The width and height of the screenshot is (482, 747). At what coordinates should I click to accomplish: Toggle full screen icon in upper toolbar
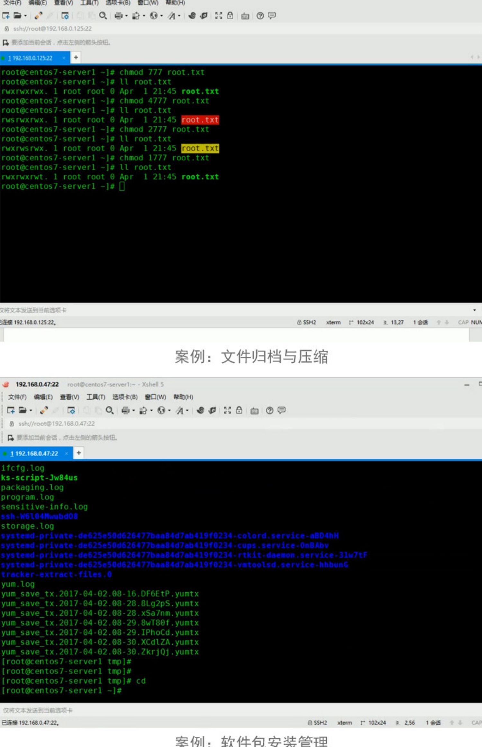[219, 15]
